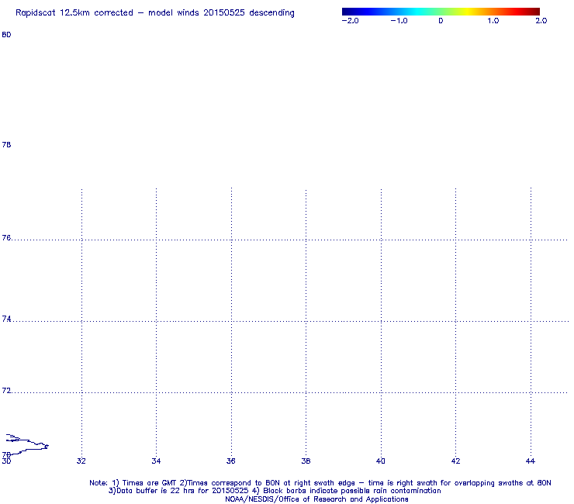Click the longitude label '42'
This screenshot has height=504, width=574.
[x=456, y=461]
